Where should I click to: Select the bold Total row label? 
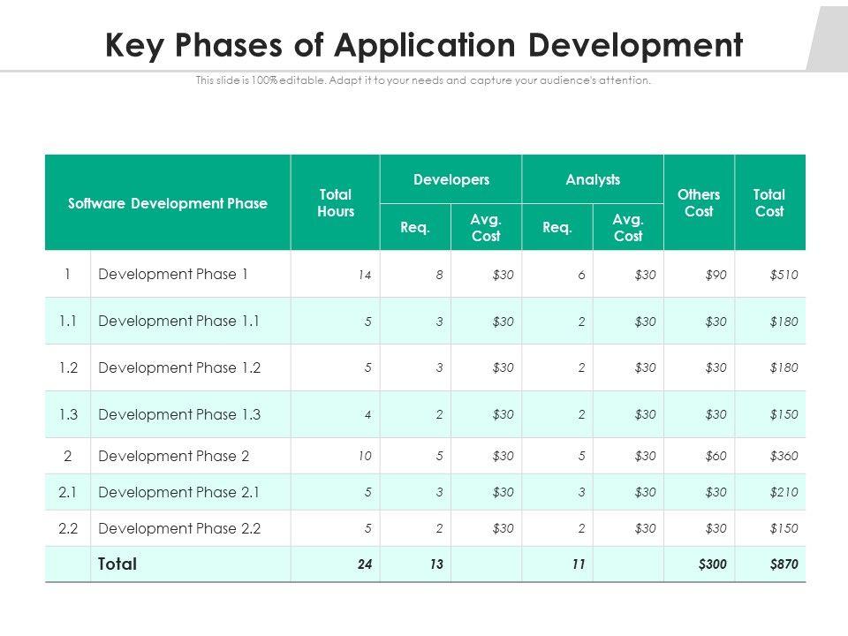[117, 564]
